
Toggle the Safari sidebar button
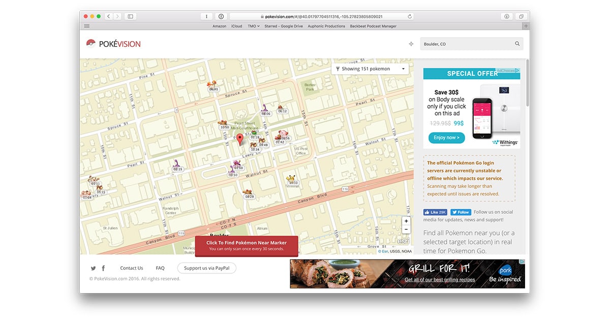click(130, 17)
